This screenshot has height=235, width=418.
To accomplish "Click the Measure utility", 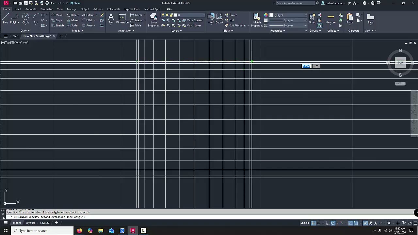I will (330, 19).
